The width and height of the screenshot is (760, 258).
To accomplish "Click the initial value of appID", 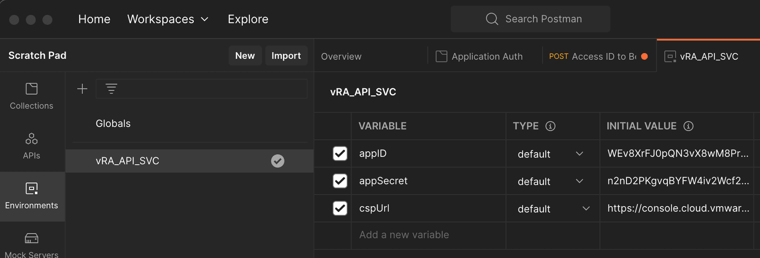I will click(x=678, y=154).
